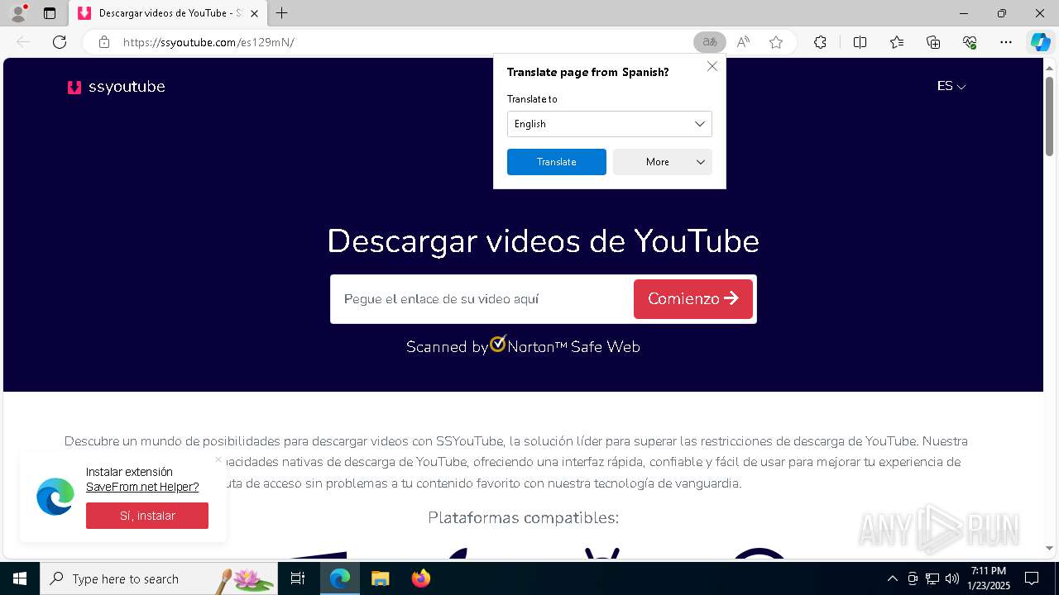Viewport: 1059px width, 595px height.
Task: Reload the current page
Action: click(x=60, y=42)
